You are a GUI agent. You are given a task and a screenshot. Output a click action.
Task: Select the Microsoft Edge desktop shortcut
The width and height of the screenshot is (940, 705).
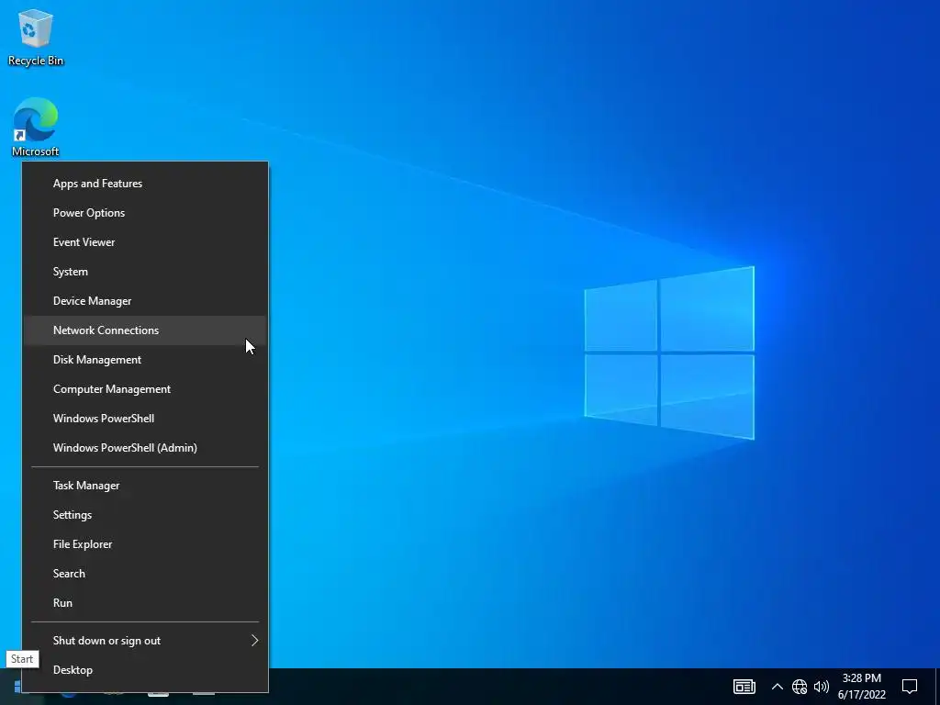pos(36,127)
